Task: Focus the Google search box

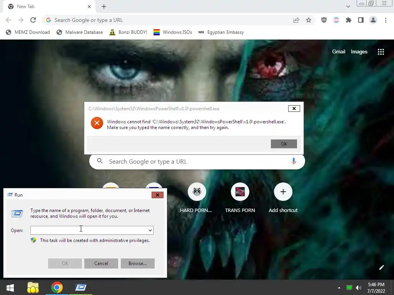Action: 197,162
